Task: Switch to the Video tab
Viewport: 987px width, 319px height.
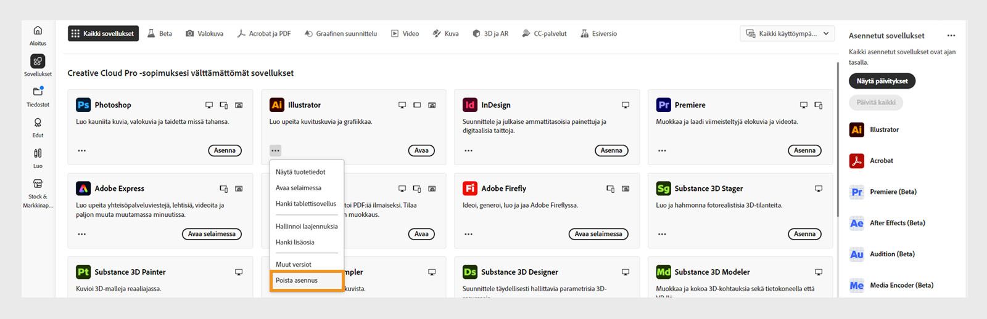Action: (405, 34)
